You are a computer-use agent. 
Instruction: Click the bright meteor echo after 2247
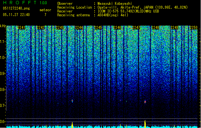click(x=145, y=102)
